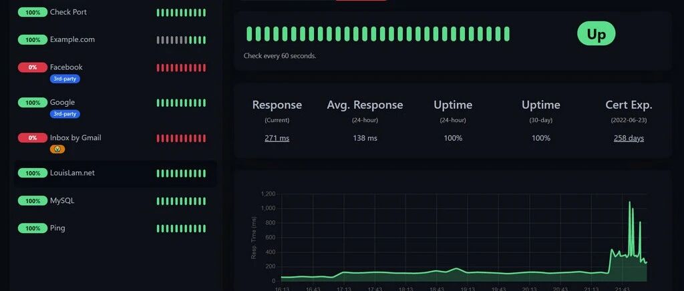The image size is (684, 291).
Task: Click the 0% uptime badge for Facebook
Action: (32, 67)
